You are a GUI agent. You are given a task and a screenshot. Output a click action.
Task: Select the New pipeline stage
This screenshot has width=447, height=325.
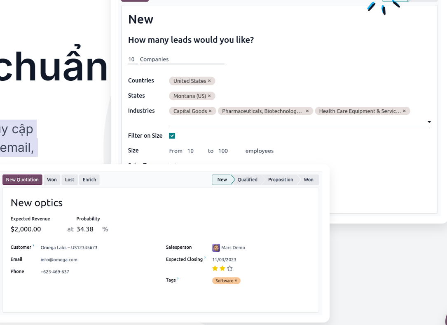[222, 180]
